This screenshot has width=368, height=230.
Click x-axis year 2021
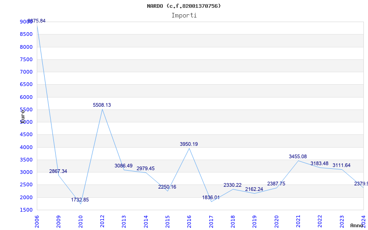click(x=298, y=222)
